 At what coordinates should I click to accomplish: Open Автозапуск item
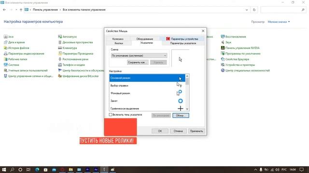pyautogui.click(x=68, y=37)
